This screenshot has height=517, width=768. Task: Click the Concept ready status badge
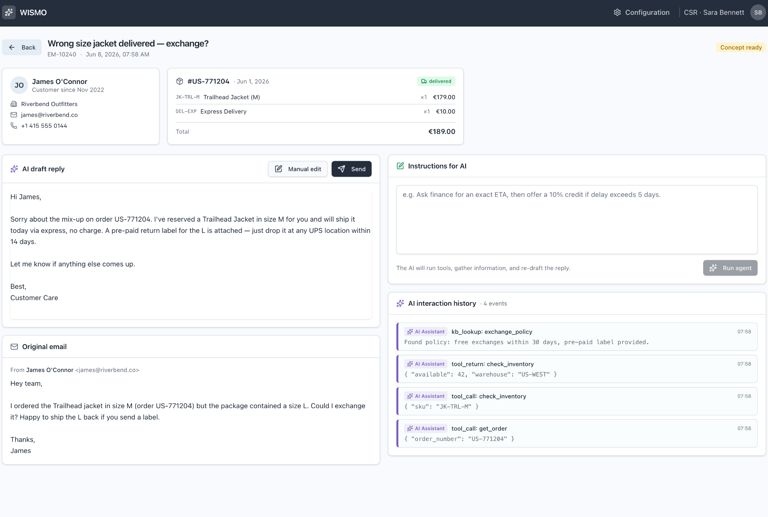point(741,47)
